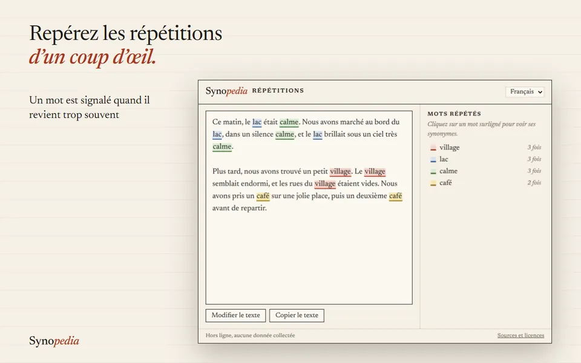Click highlighted calme before "Nous avons marché"
The height and width of the screenshot is (363, 581).
click(289, 122)
